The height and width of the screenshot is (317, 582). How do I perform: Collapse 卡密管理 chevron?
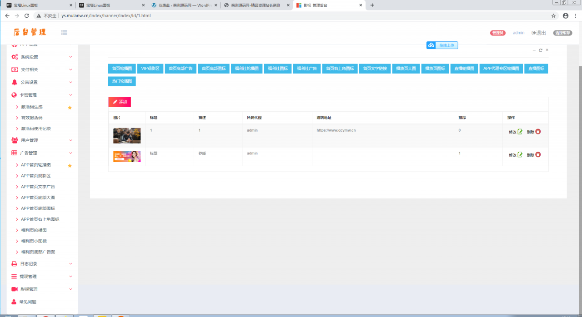[70, 95]
